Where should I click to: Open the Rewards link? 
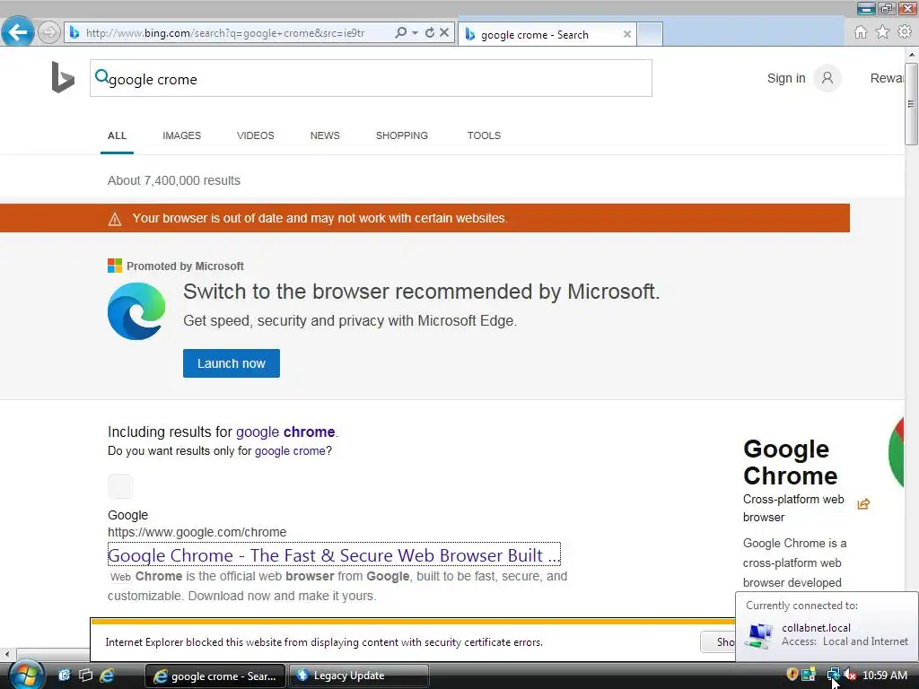coord(887,78)
